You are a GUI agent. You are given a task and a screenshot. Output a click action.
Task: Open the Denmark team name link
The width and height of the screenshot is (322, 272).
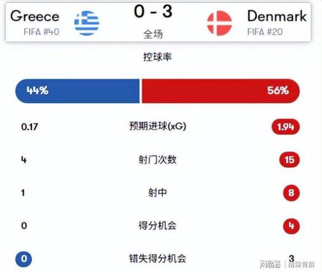click(x=276, y=15)
